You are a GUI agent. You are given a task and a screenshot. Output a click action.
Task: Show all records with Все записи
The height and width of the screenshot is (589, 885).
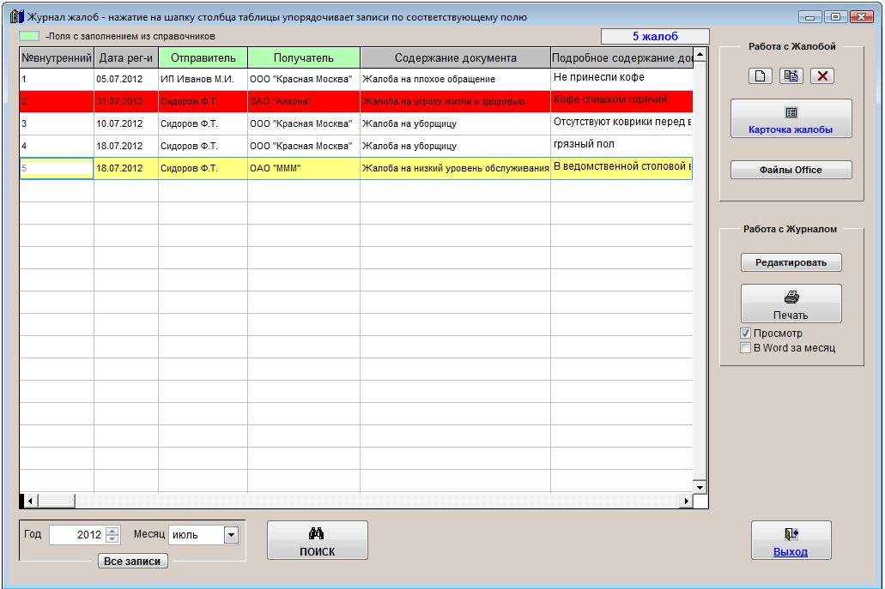(133, 561)
